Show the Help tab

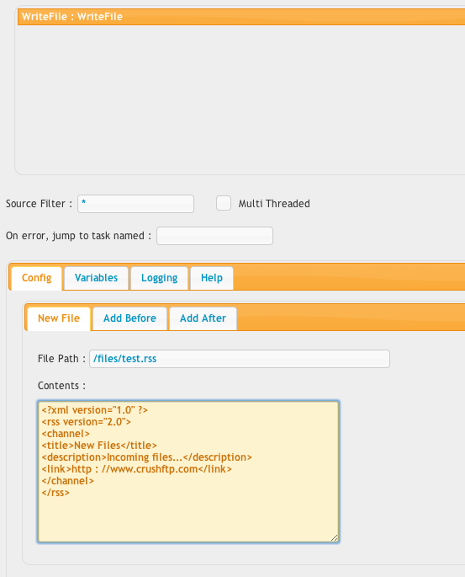pos(212,278)
